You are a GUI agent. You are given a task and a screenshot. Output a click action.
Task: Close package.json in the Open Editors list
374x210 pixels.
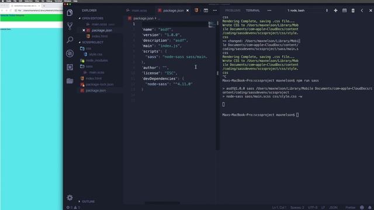click(84, 30)
